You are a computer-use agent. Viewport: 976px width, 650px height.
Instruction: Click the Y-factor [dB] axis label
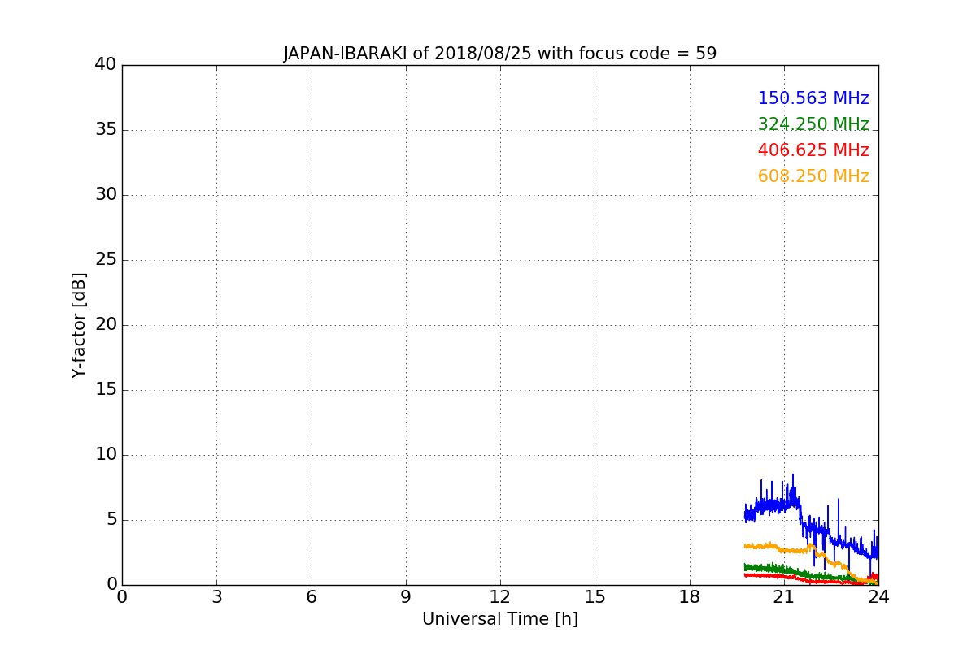pyautogui.click(x=79, y=325)
